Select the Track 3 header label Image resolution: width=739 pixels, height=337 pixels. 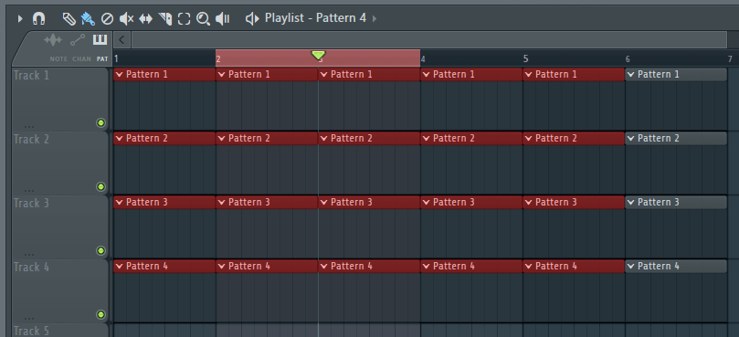[32, 203]
